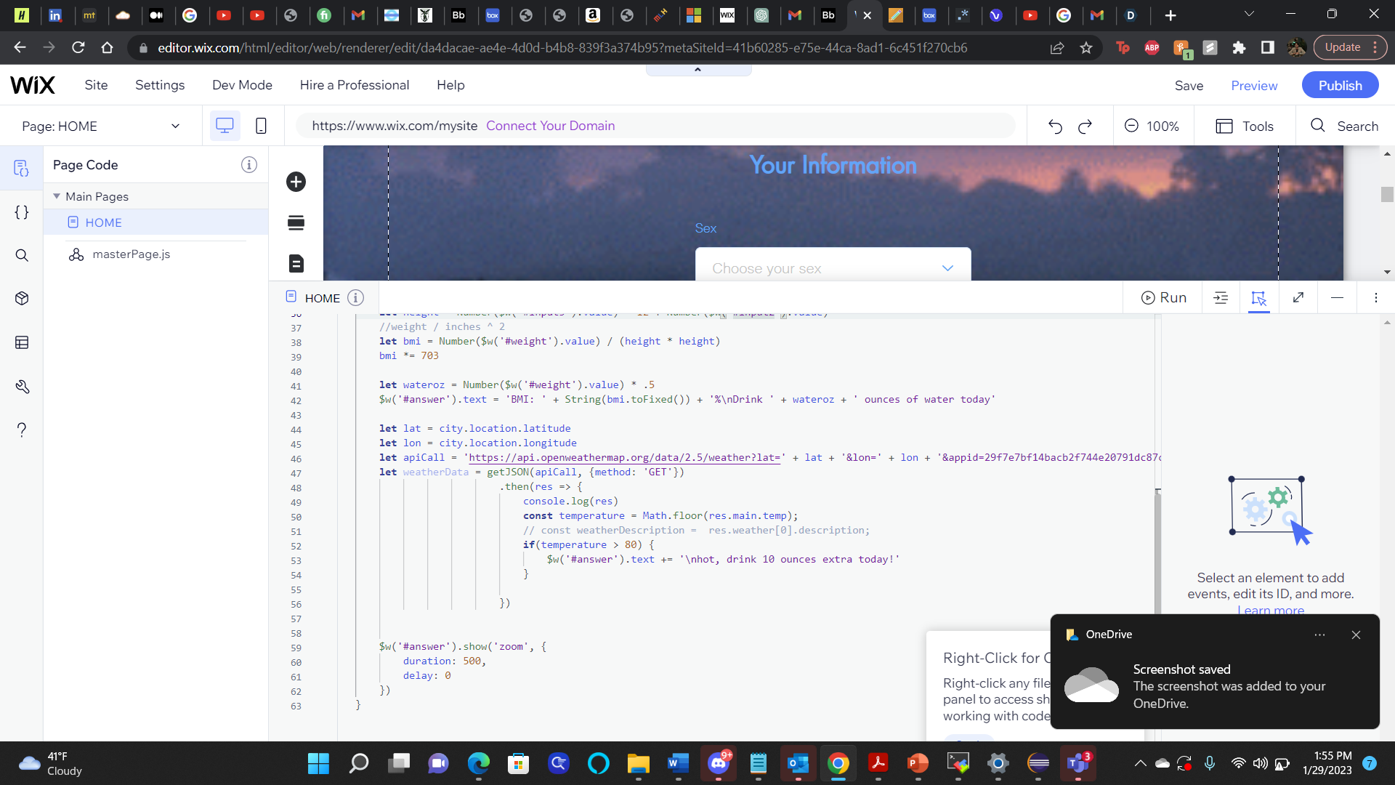Open the Page: HOME dropdown
This screenshot has width=1395, height=785.
point(101,126)
